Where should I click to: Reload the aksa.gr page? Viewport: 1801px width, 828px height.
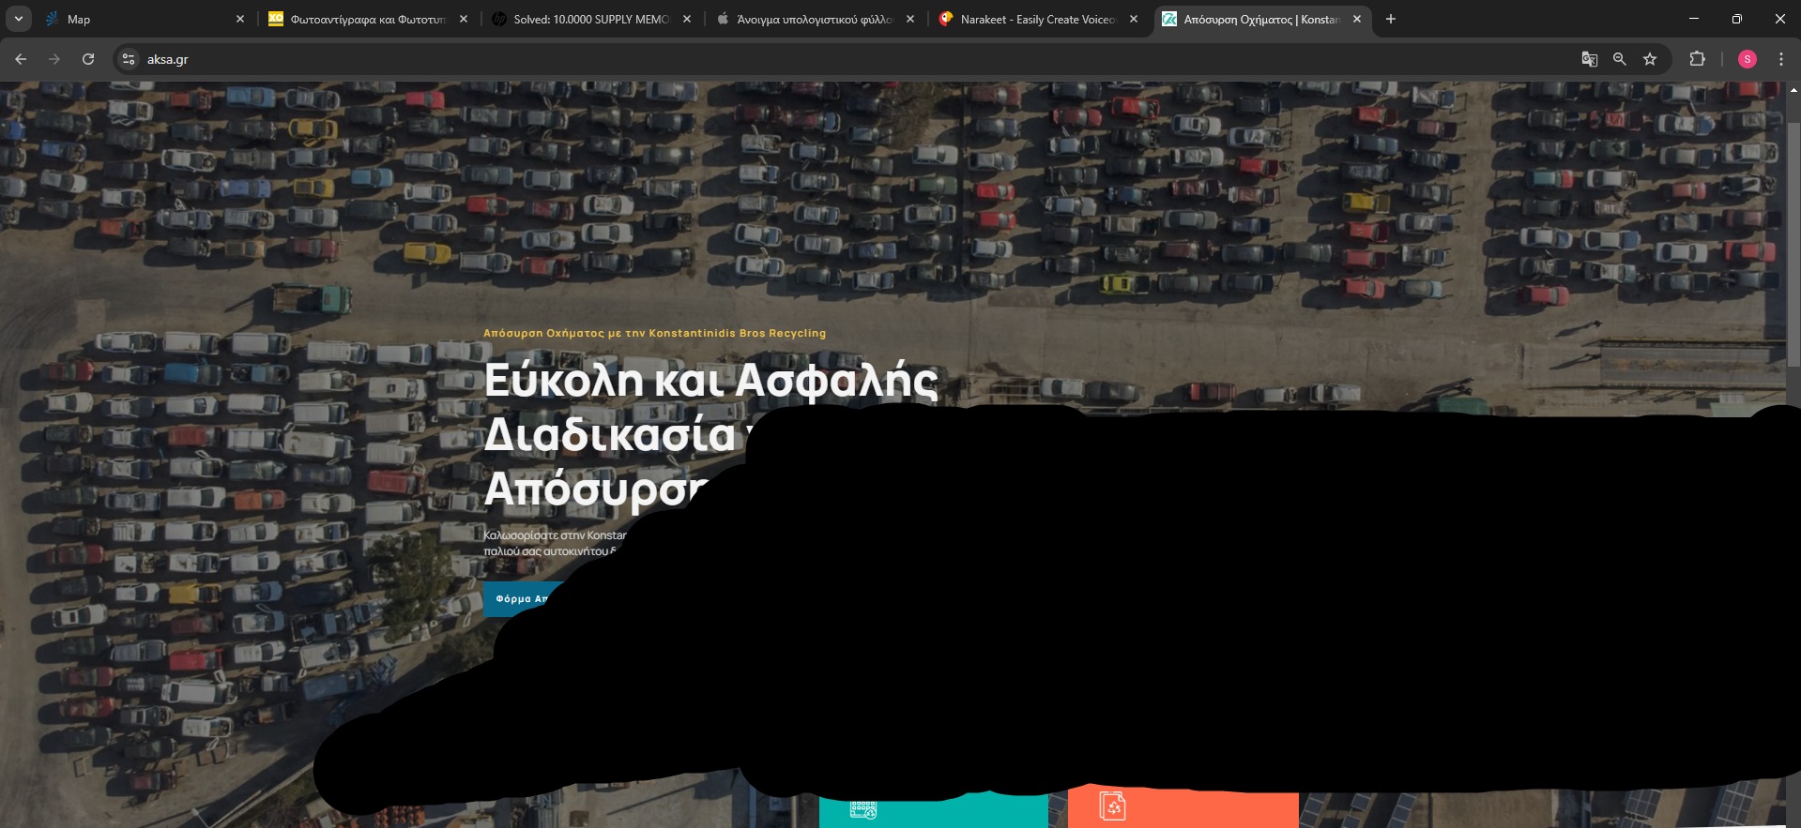tap(88, 59)
